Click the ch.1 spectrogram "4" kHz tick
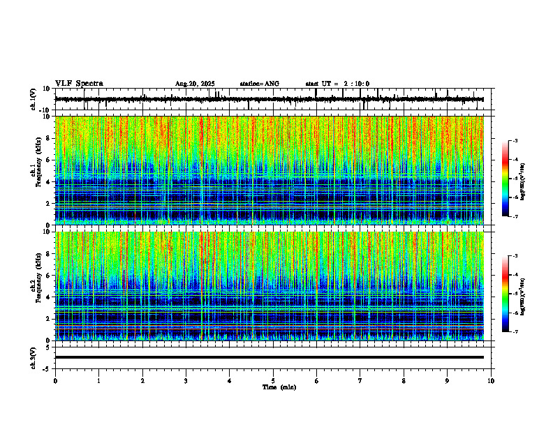 [48, 182]
